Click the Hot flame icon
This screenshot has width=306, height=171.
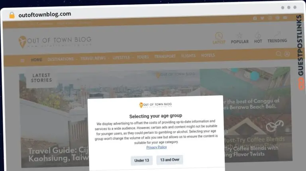(x=258, y=35)
